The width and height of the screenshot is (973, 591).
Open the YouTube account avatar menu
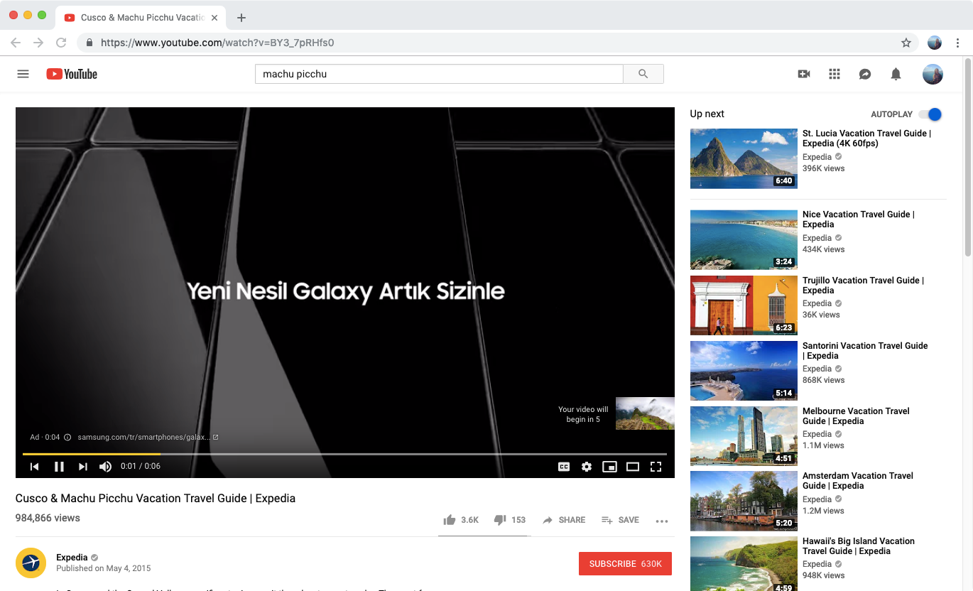933,74
